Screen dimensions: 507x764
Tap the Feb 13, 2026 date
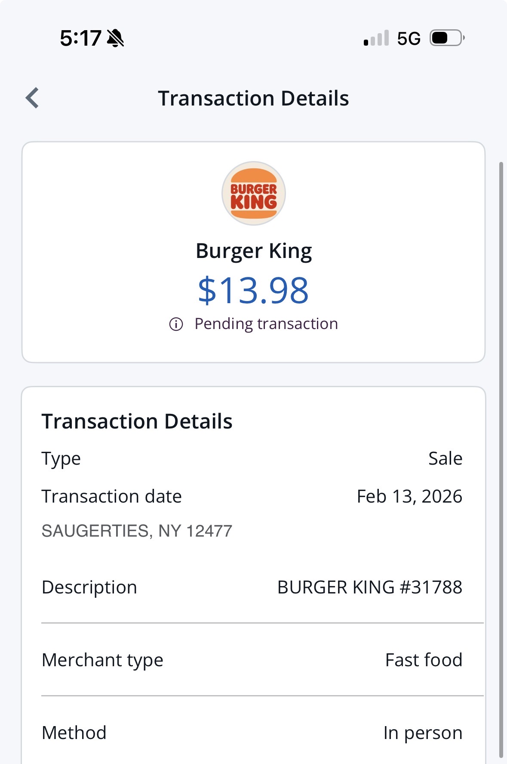409,497
